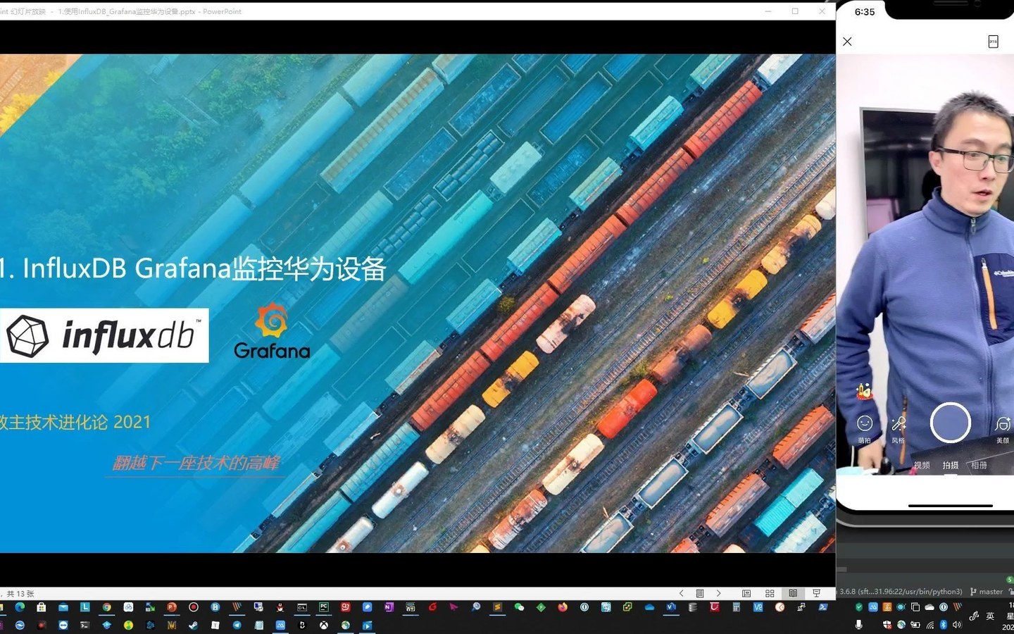Viewport: 1014px width, 634px height.
Task: Select the 拍摄 photo mode tab
Action: [951, 465]
